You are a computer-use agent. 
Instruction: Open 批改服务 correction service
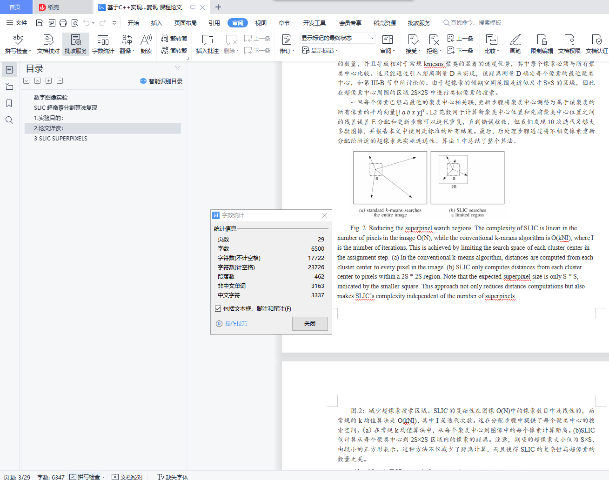tap(76, 44)
